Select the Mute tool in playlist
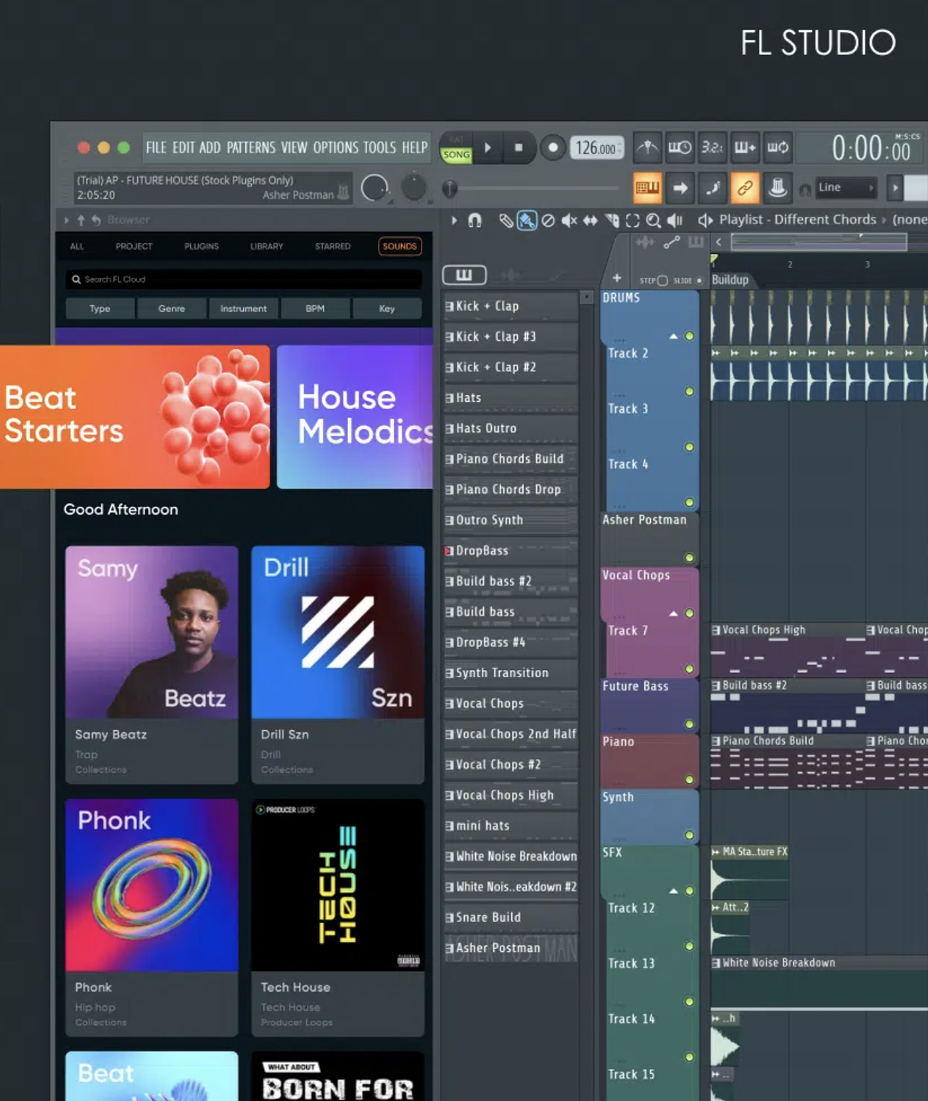The height and width of the screenshot is (1101, 928). (x=569, y=220)
